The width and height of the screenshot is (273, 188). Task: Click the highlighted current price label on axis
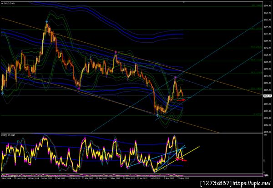268,95
